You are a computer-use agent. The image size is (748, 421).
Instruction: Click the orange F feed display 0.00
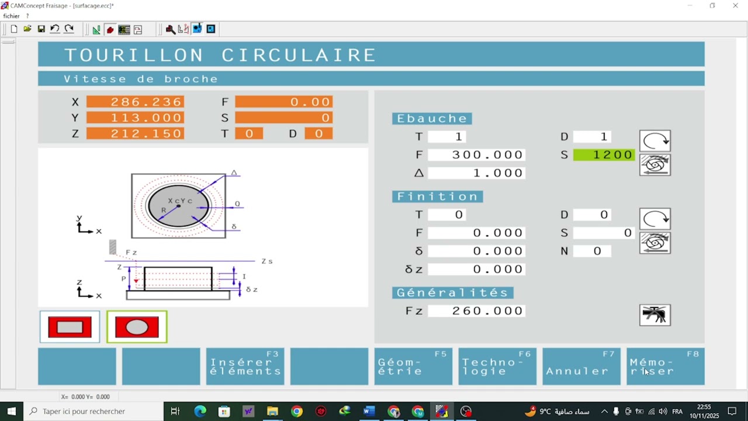tap(284, 102)
